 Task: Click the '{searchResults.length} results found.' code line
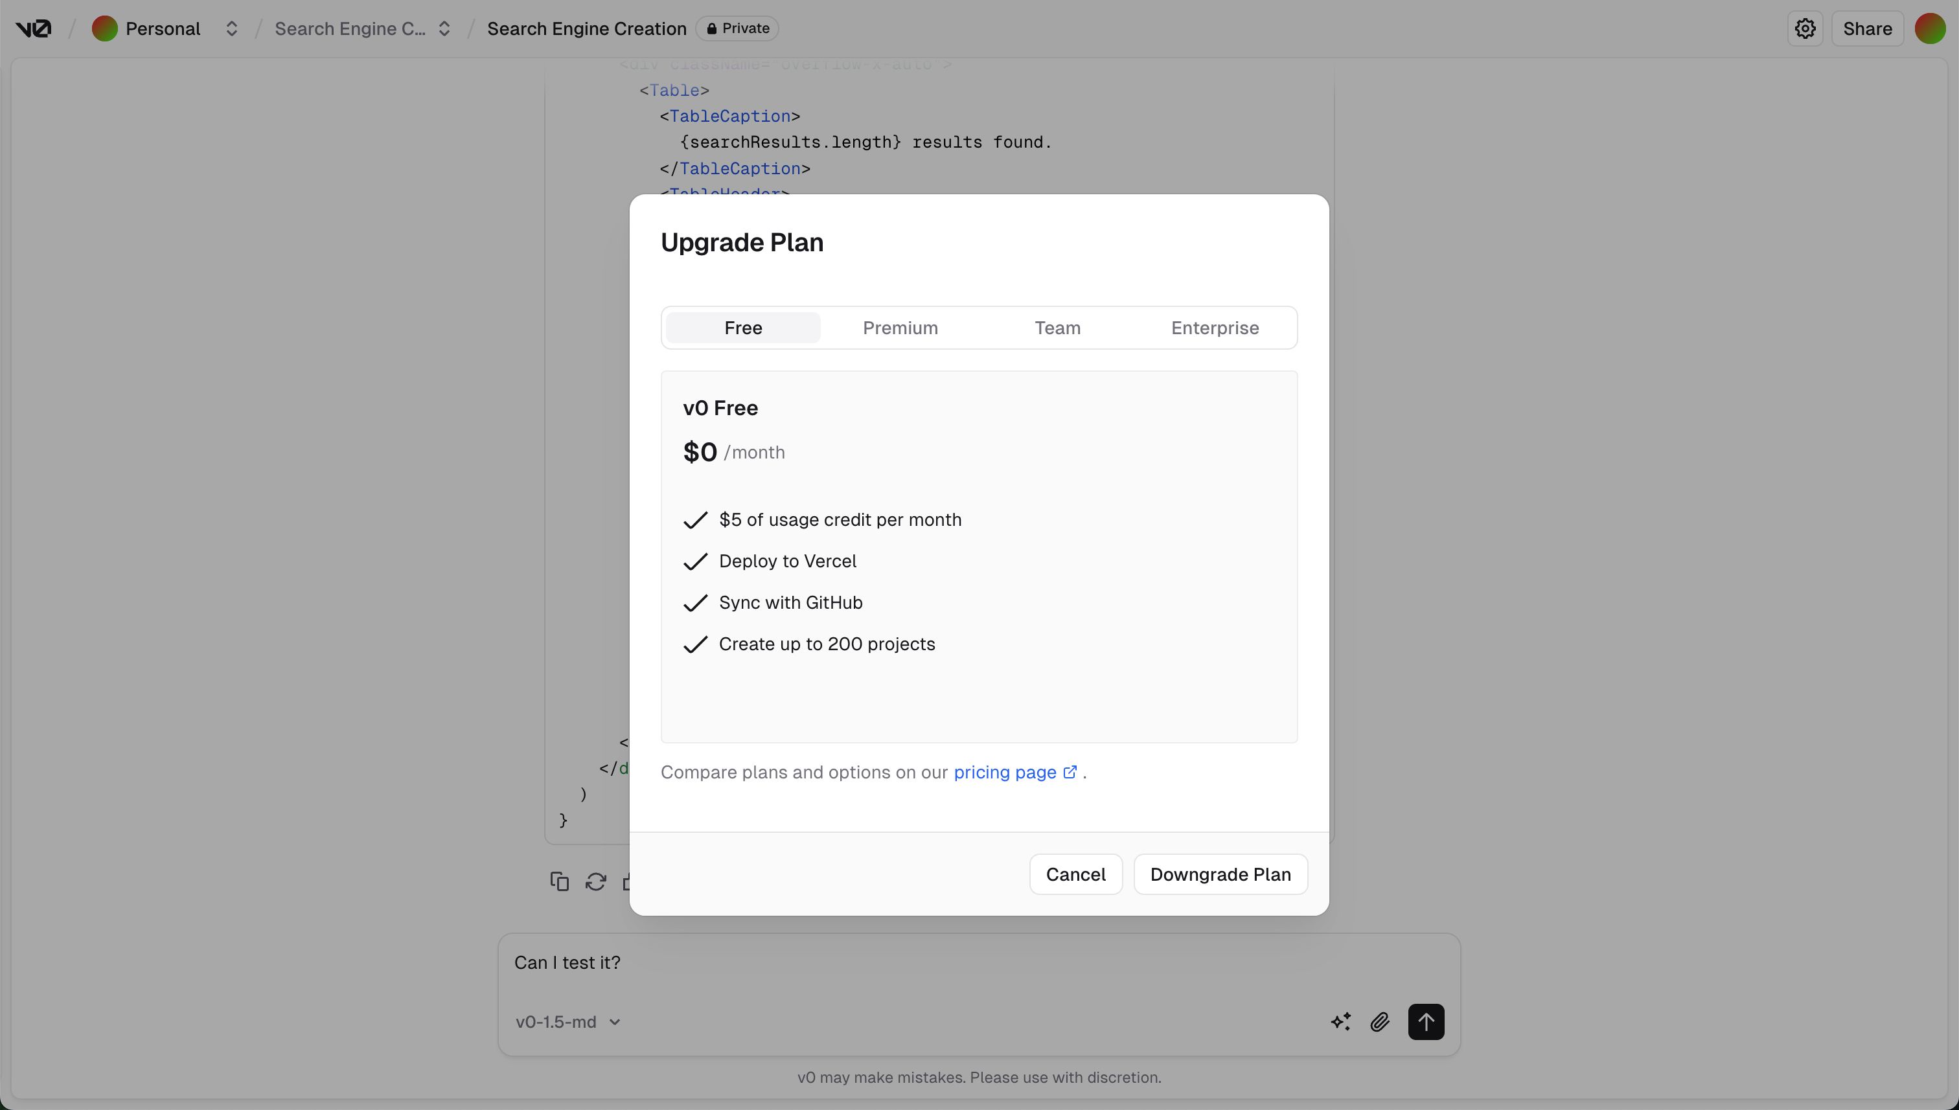point(865,142)
